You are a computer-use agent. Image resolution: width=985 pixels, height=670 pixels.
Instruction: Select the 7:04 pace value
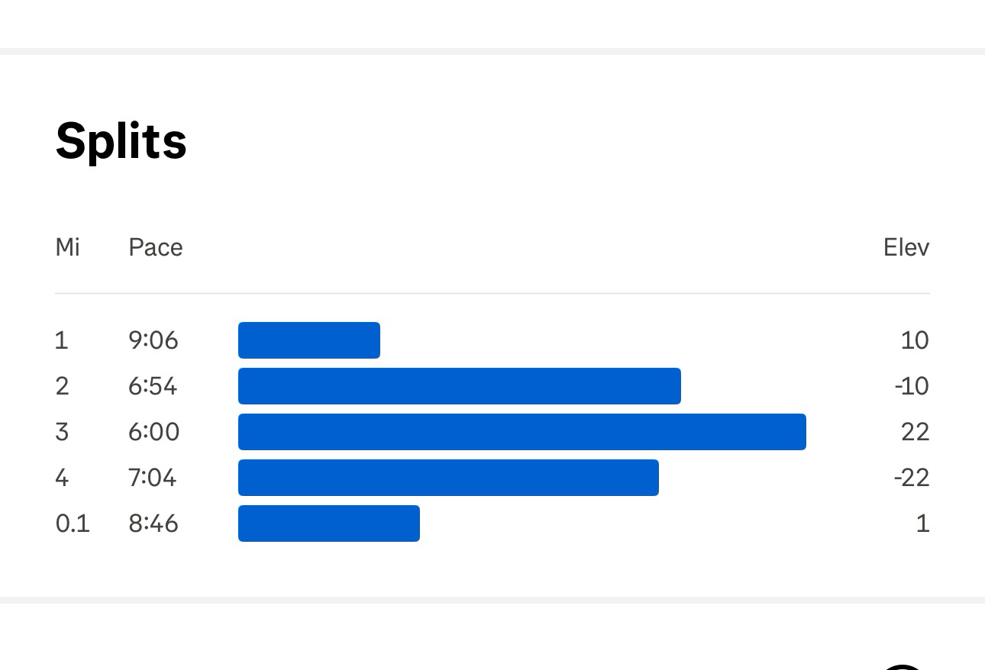153,478
